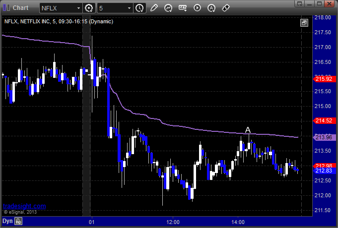The image size is (338, 228).
Task: Open the time template clock menu
Action: tap(139, 8)
